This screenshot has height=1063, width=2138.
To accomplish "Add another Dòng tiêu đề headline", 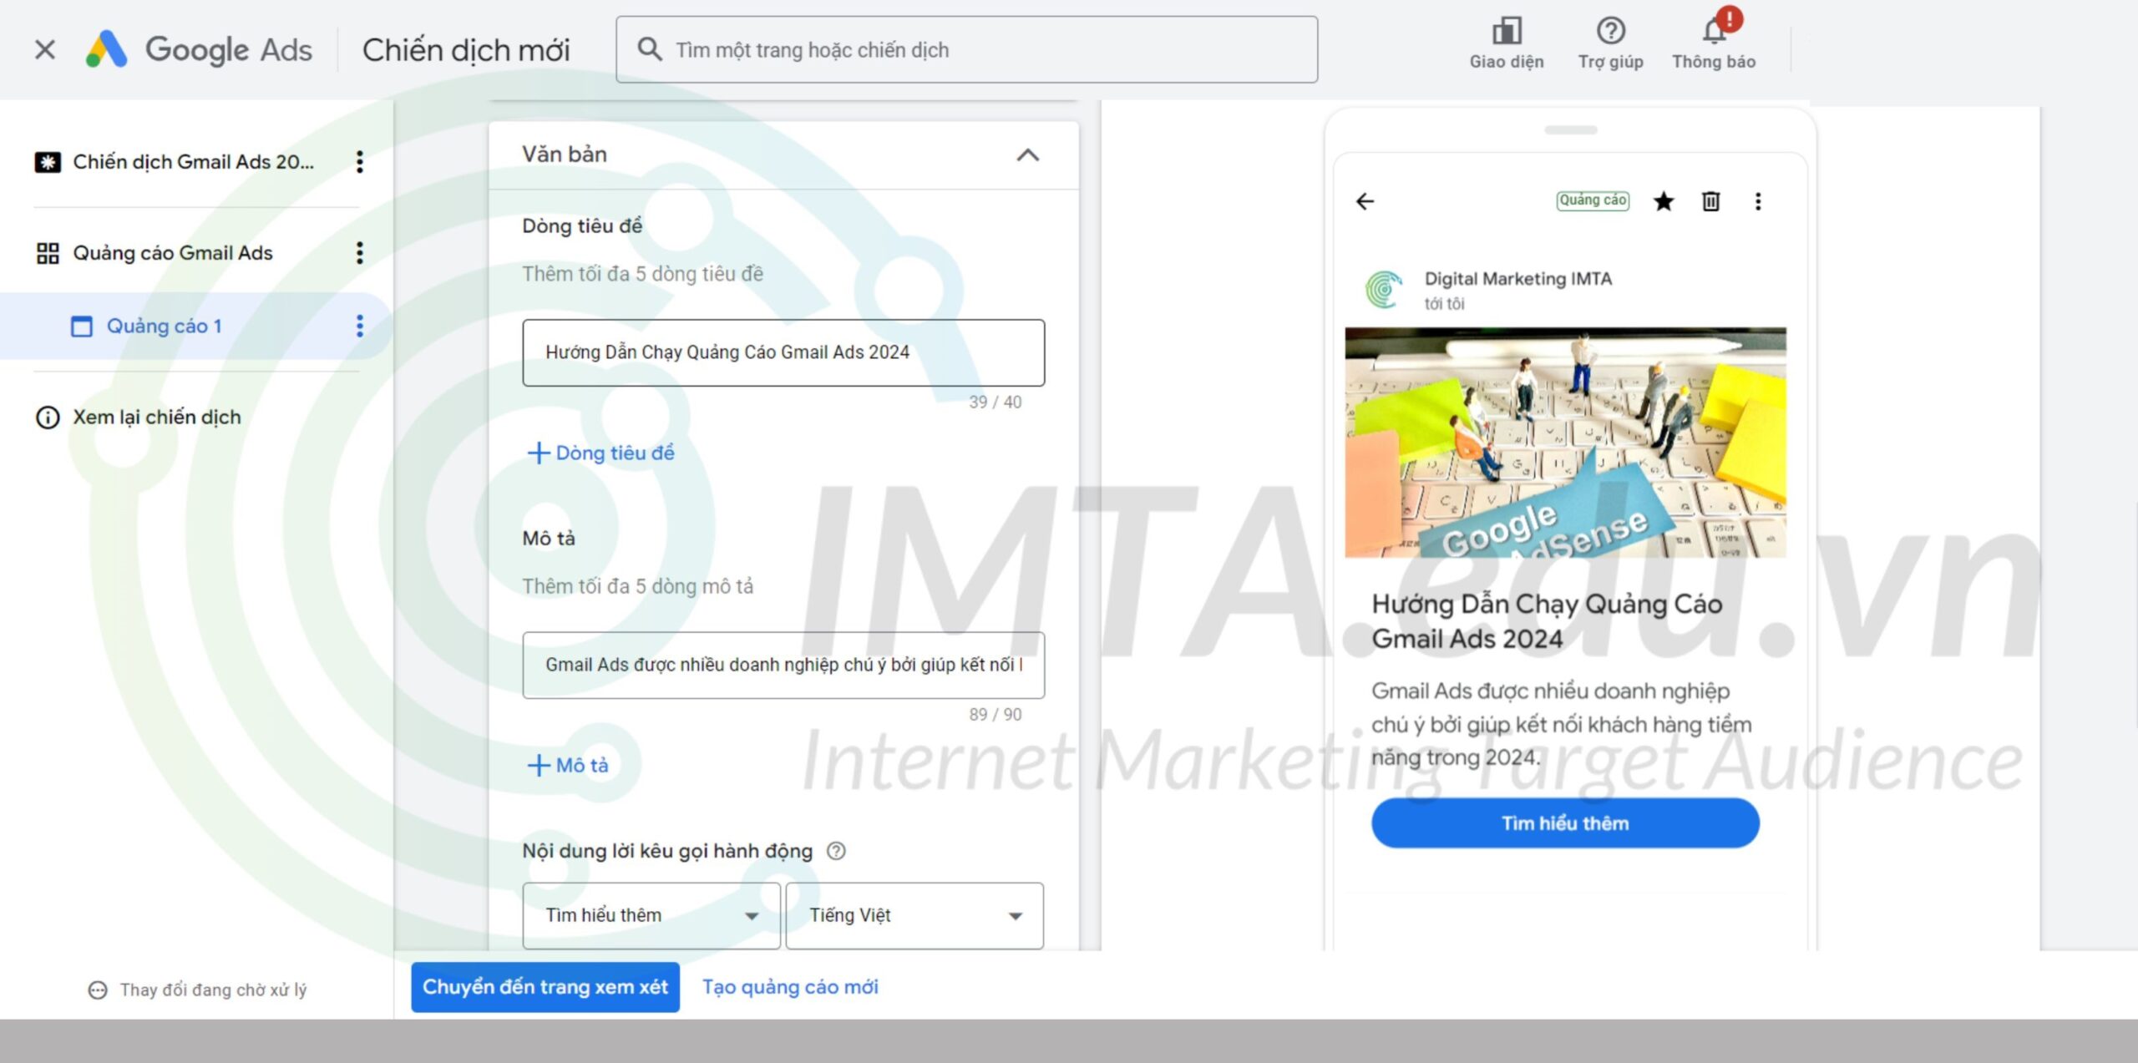I will pyautogui.click(x=601, y=453).
